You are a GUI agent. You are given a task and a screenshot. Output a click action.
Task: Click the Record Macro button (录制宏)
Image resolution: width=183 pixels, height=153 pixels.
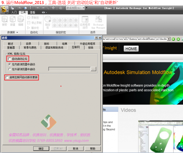click(x=33, y=18)
